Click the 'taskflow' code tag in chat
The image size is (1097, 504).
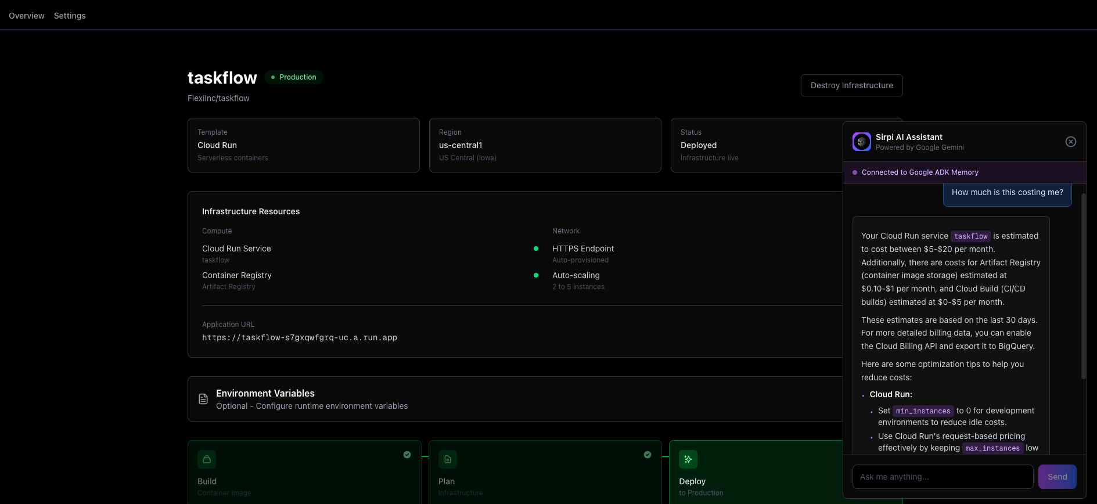tap(970, 236)
